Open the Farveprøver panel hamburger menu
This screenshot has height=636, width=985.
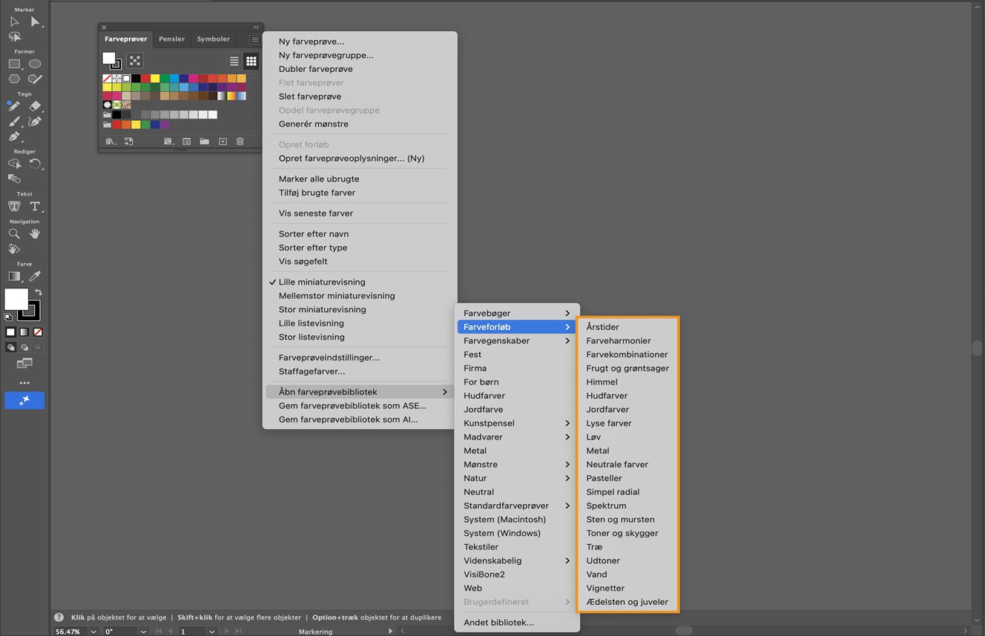point(254,39)
